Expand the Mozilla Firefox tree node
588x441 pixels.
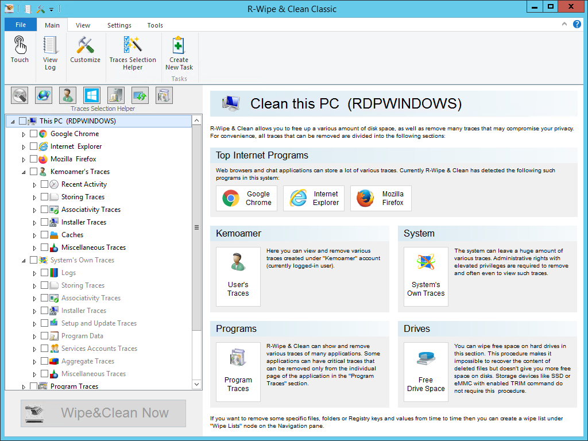24,160
